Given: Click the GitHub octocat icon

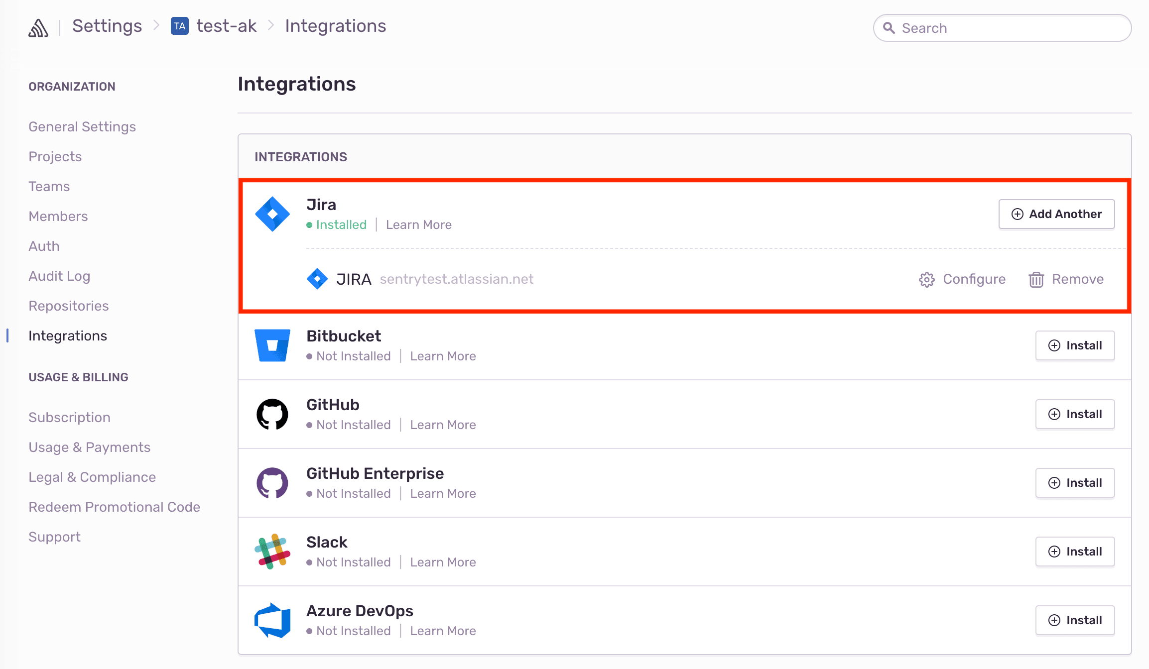Looking at the screenshot, I should pos(272,414).
